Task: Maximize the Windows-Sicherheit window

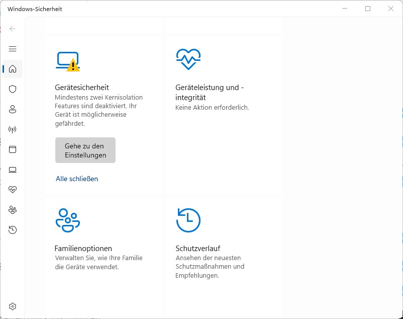Action: (x=368, y=9)
